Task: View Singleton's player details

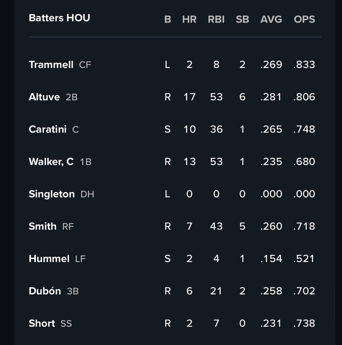Action: tap(51, 194)
